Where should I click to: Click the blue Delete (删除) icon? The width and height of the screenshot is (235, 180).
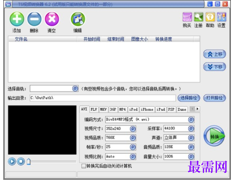pyautogui.click(x=34, y=19)
